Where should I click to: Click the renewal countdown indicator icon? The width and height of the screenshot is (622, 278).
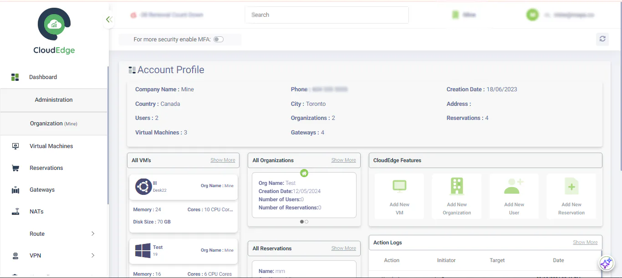pyautogui.click(x=133, y=15)
